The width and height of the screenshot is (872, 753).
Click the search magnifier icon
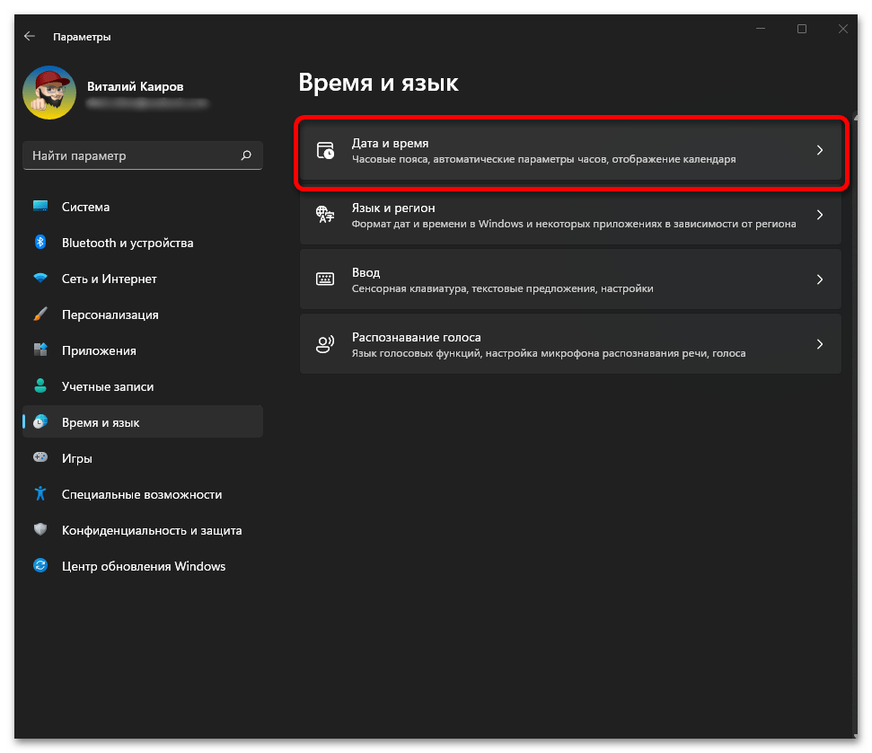(246, 155)
